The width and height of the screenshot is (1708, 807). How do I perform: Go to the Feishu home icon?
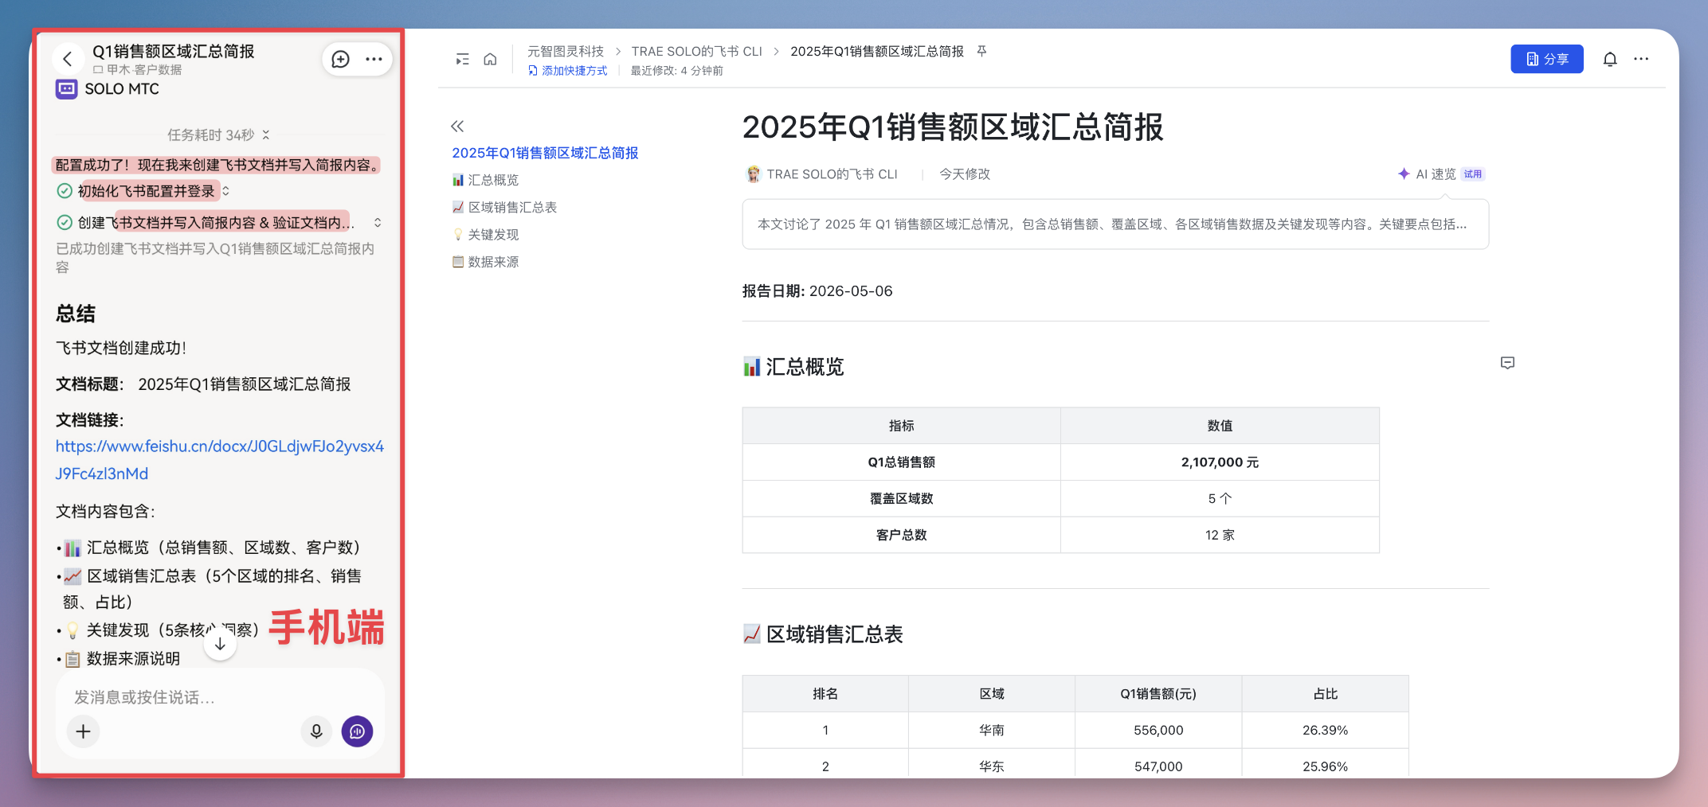pos(490,59)
